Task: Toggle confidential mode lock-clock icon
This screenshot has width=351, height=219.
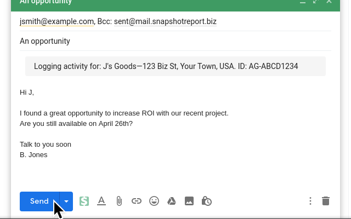Action: point(207,201)
